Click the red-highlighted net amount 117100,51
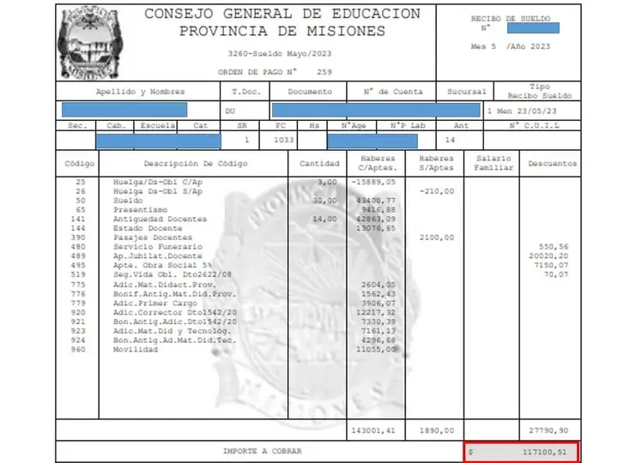618x463 pixels. pyautogui.click(x=522, y=450)
